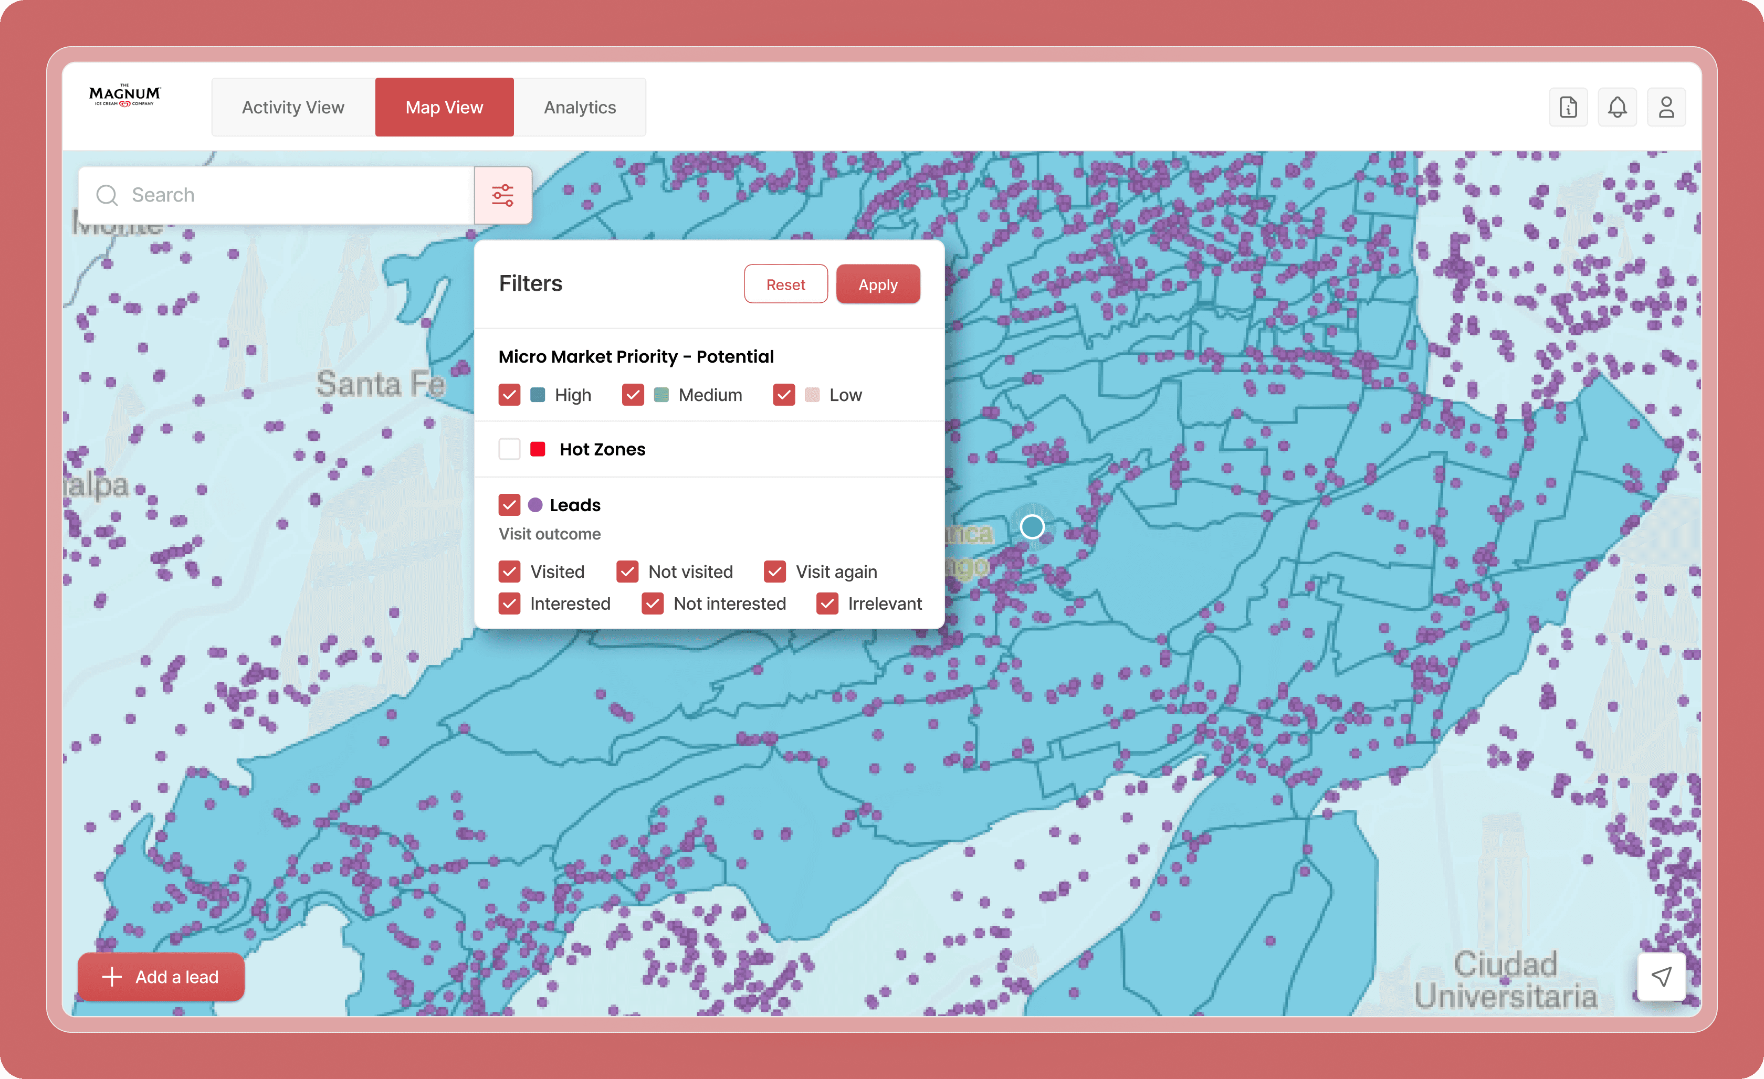Click into the Search input field

pyautogui.click(x=293, y=195)
